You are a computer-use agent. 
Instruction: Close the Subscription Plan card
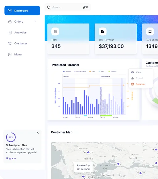38,133
